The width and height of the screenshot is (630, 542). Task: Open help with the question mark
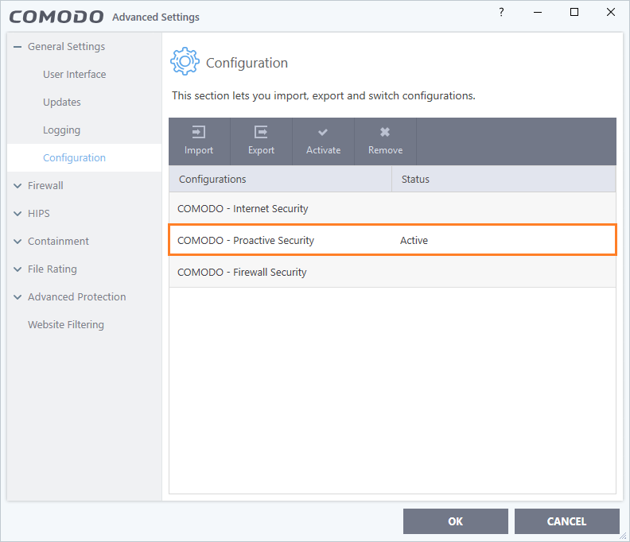pyautogui.click(x=501, y=12)
